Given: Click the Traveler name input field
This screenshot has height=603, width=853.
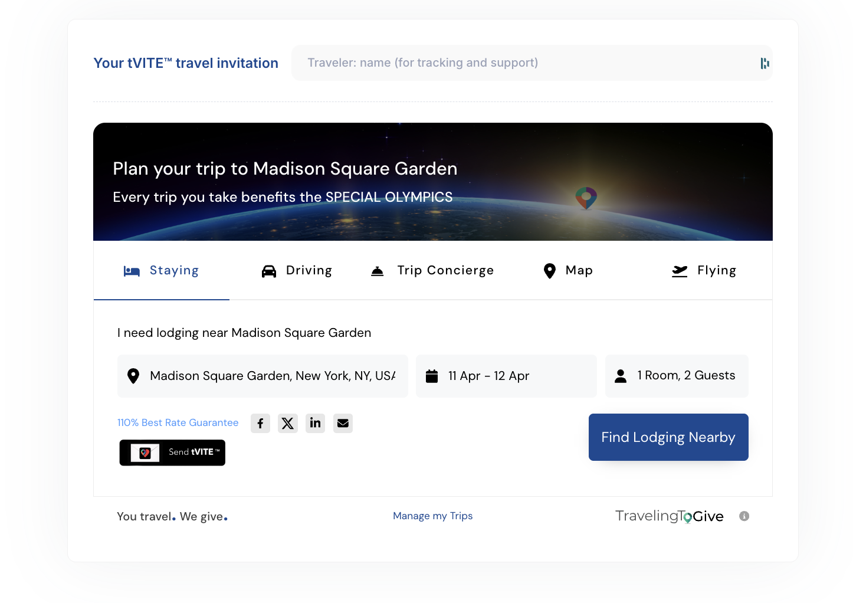Looking at the screenshot, I should 525,63.
